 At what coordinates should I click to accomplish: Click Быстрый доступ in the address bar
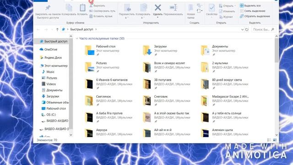81,29
